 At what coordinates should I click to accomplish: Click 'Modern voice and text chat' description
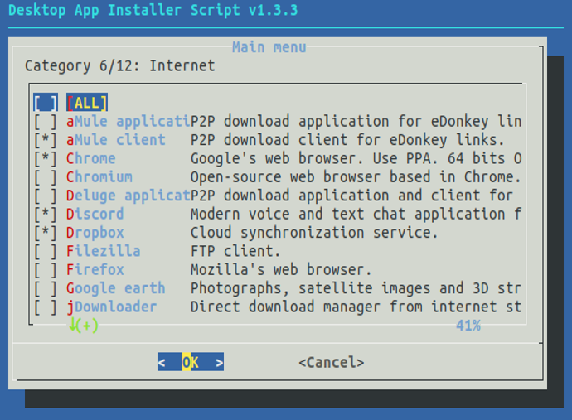(x=356, y=214)
